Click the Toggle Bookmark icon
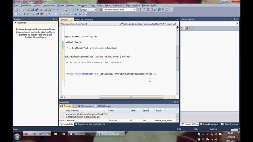 point(55,14)
